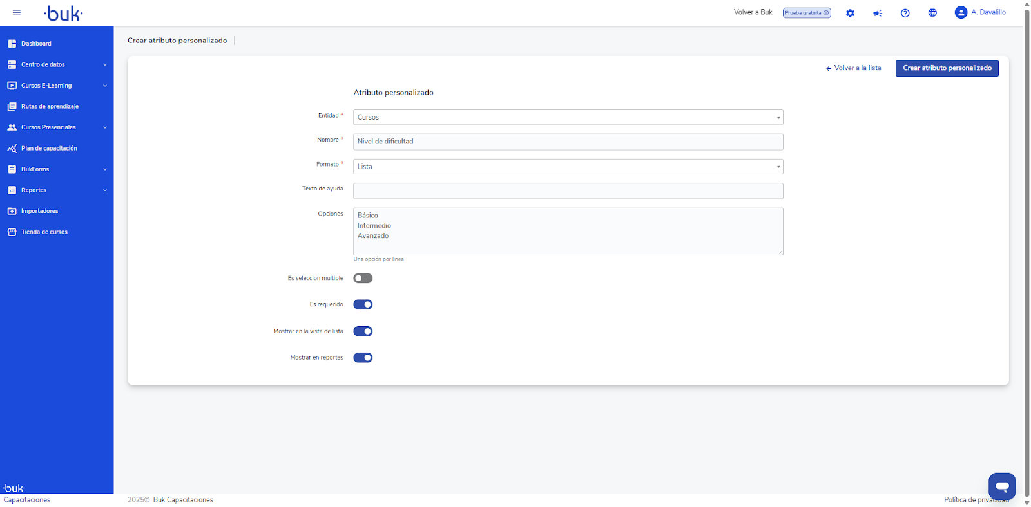
Task: Click the announcements megaphone icon
Action: click(x=877, y=13)
